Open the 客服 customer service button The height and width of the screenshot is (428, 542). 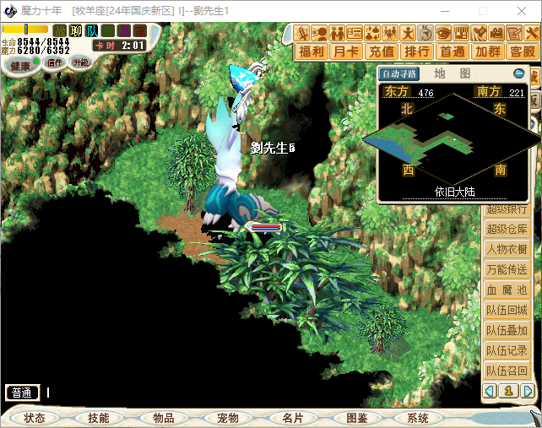pyautogui.click(x=523, y=51)
